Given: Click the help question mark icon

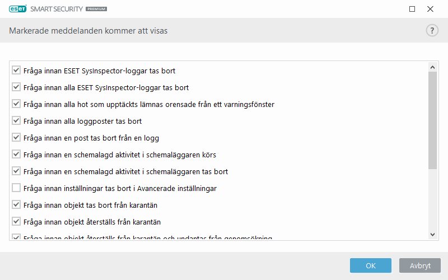Looking at the screenshot, I should point(432,31).
